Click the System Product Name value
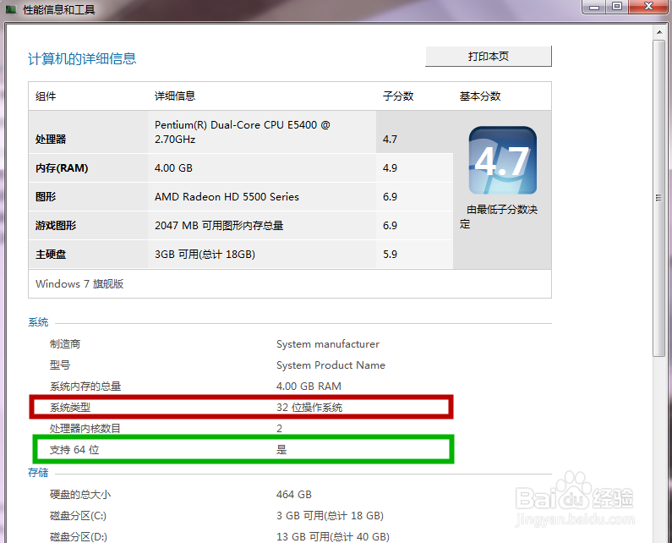Viewport: 672px width, 543px height. coord(331,365)
